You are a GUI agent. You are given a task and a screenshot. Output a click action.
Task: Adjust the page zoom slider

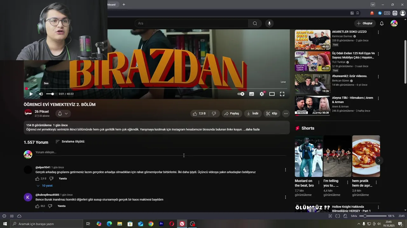point(373,216)
